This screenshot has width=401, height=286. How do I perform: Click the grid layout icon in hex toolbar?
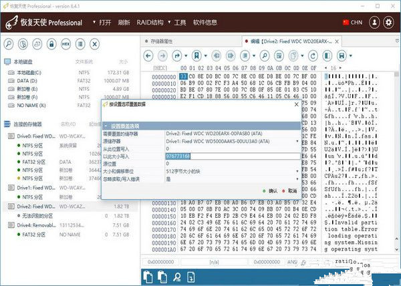pos(279,55)
